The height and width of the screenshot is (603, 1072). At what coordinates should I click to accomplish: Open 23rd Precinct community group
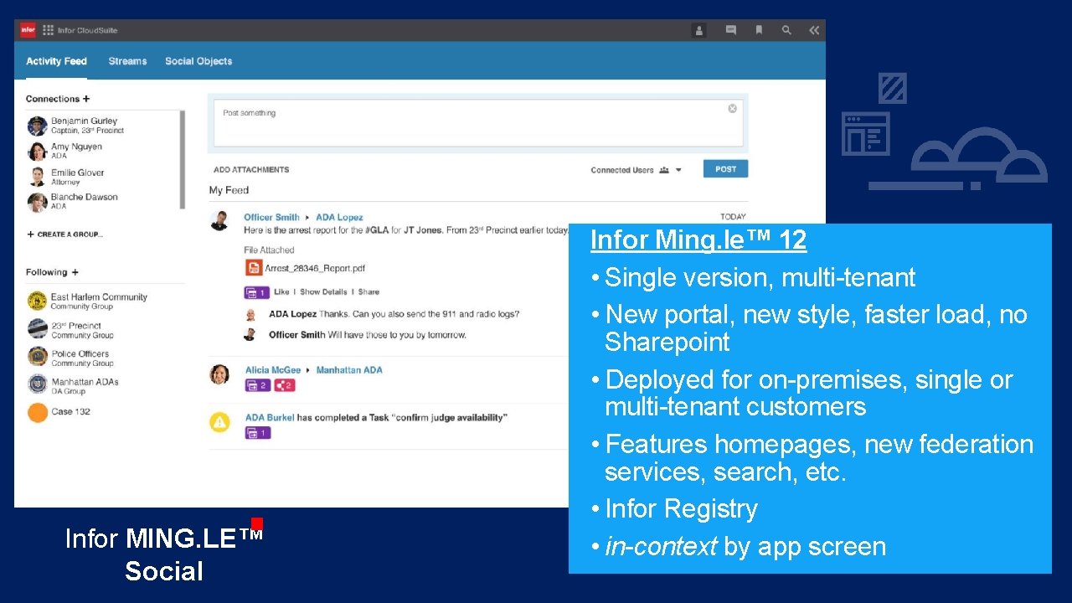(x=82, y=330)
